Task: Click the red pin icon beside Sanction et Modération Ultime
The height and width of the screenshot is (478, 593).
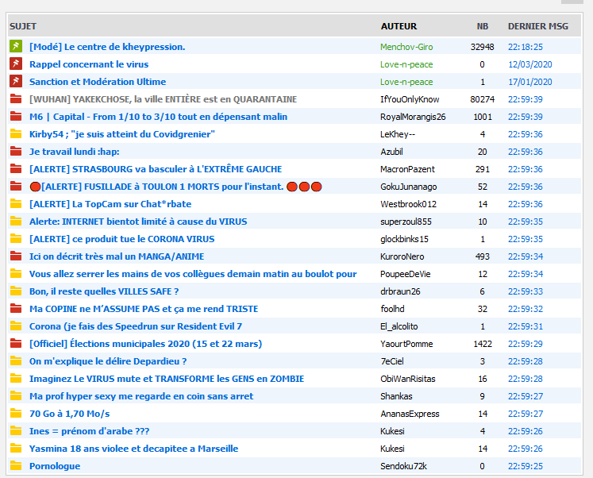Action: [15, 82]
